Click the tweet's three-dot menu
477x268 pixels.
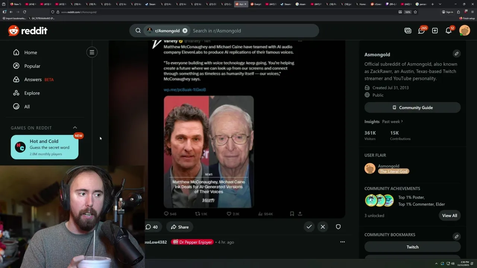(x=300, y=41)
